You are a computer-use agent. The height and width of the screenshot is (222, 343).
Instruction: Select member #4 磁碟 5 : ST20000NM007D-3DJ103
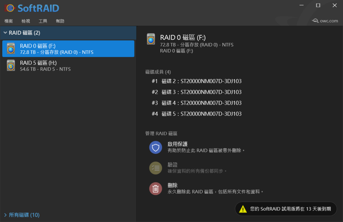coord(197,114)
